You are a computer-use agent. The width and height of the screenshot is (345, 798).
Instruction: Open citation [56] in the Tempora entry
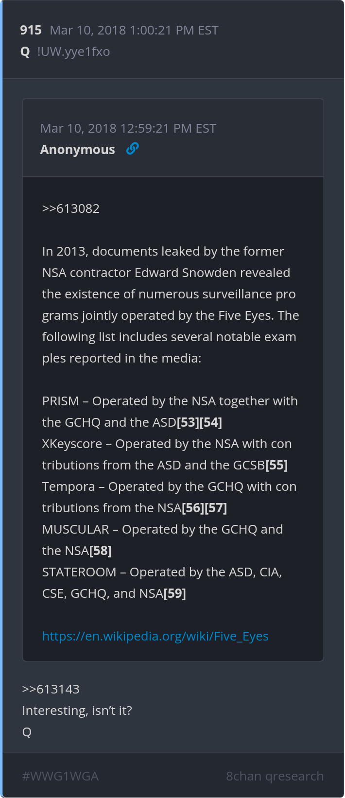click(x=193, y=508)
